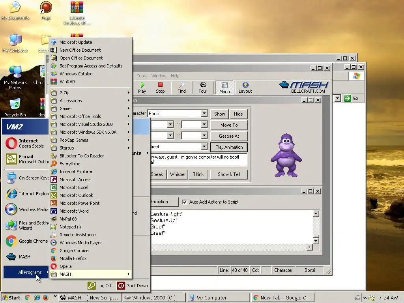Click the Think button
Screen dimensions: 404x303
tap(198, 174)
